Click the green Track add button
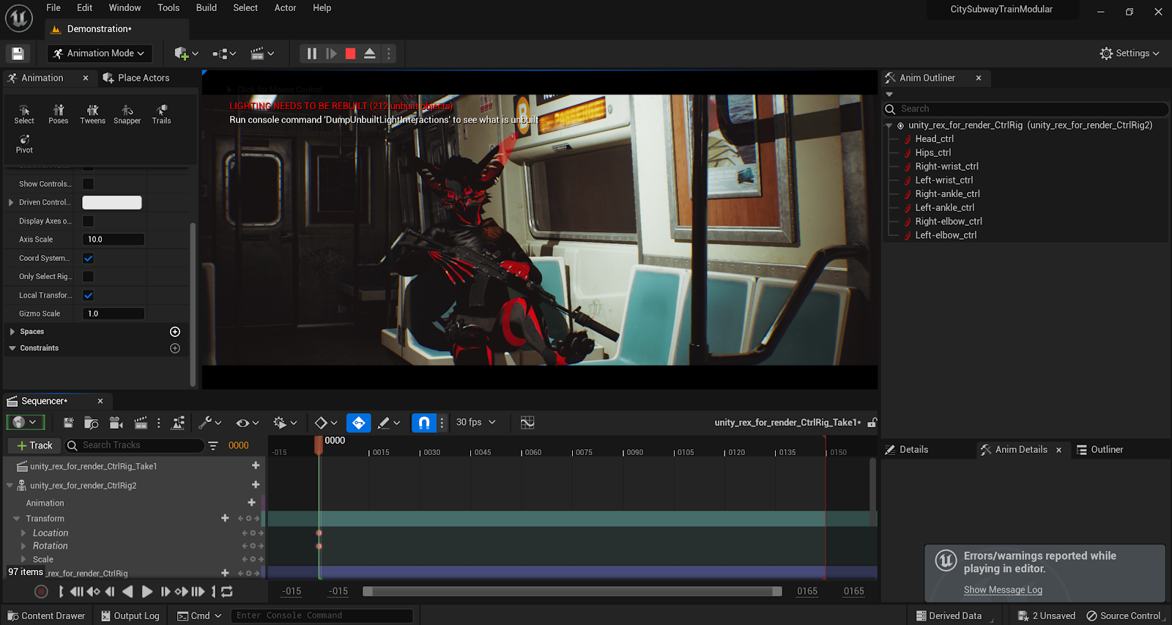The width and height of the screenshot is (1172, 625). [x=34, y=445]
